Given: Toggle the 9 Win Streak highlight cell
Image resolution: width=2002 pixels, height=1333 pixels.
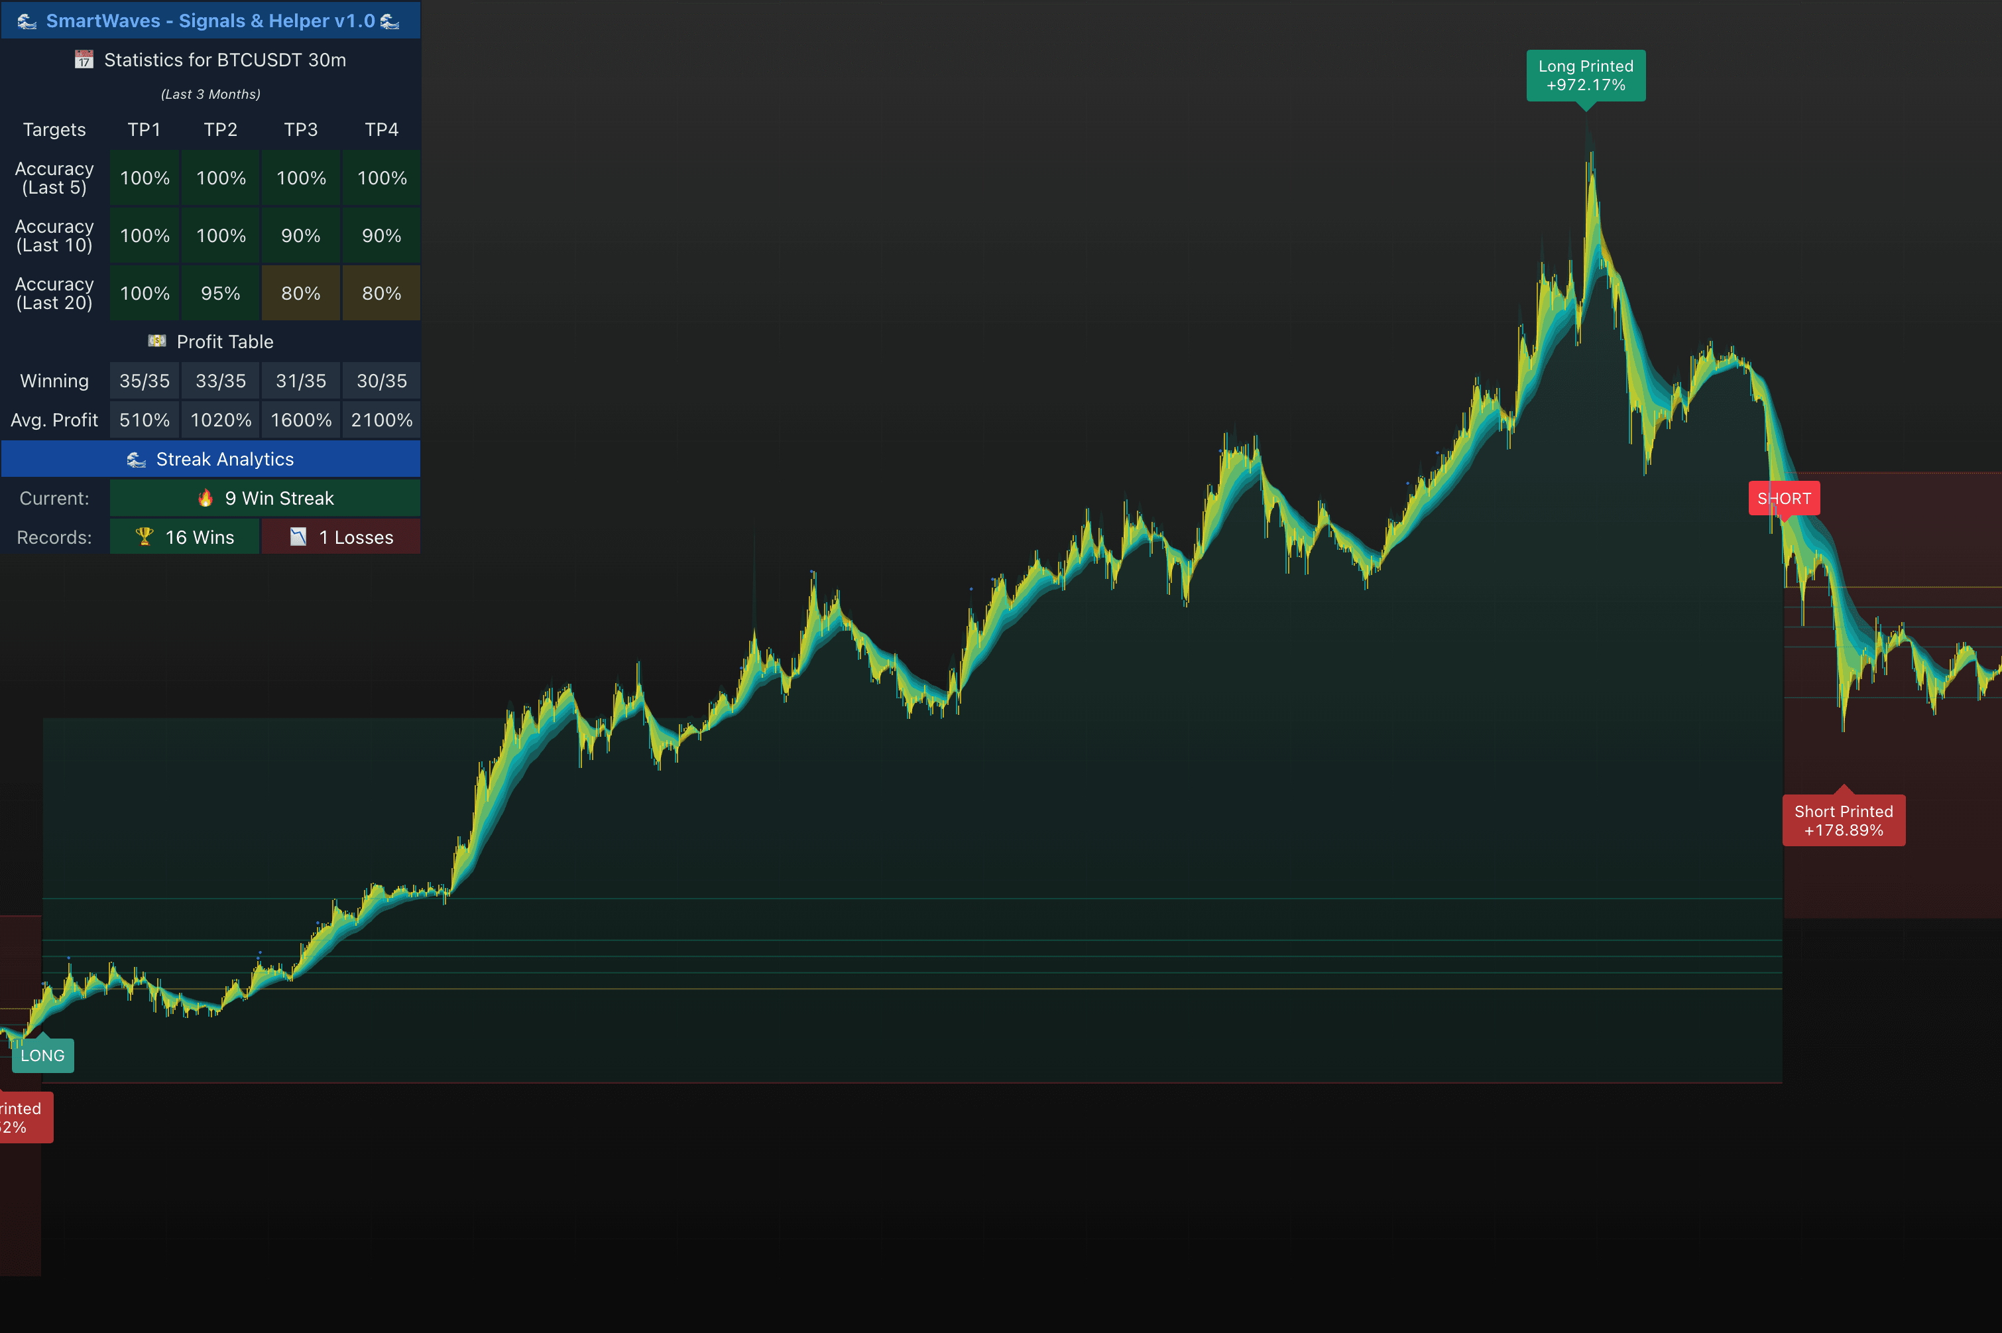Looking at the screenshot, I should click(265, 498).
